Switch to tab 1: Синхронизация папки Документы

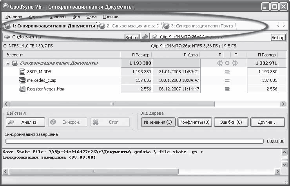[x=50, y=26]
